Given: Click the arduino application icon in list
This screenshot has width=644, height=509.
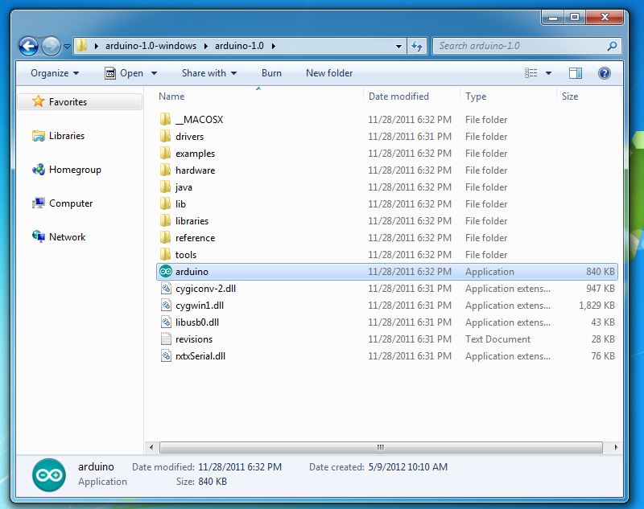Looking at the screenshot, I should point(166,272).
